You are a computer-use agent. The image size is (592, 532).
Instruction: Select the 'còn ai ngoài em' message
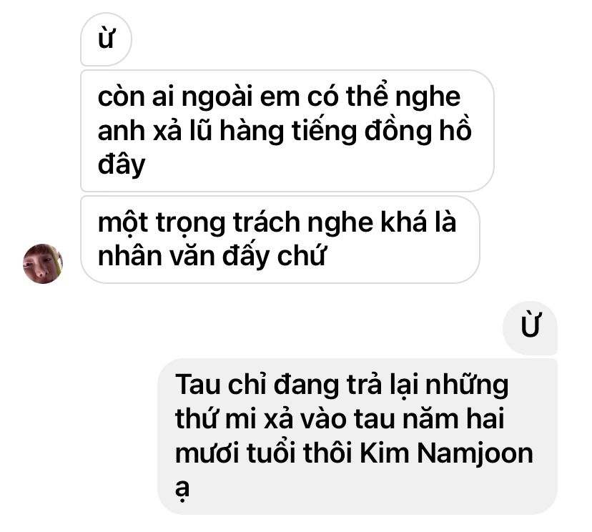pyautogui.click(x=287, y=131)
